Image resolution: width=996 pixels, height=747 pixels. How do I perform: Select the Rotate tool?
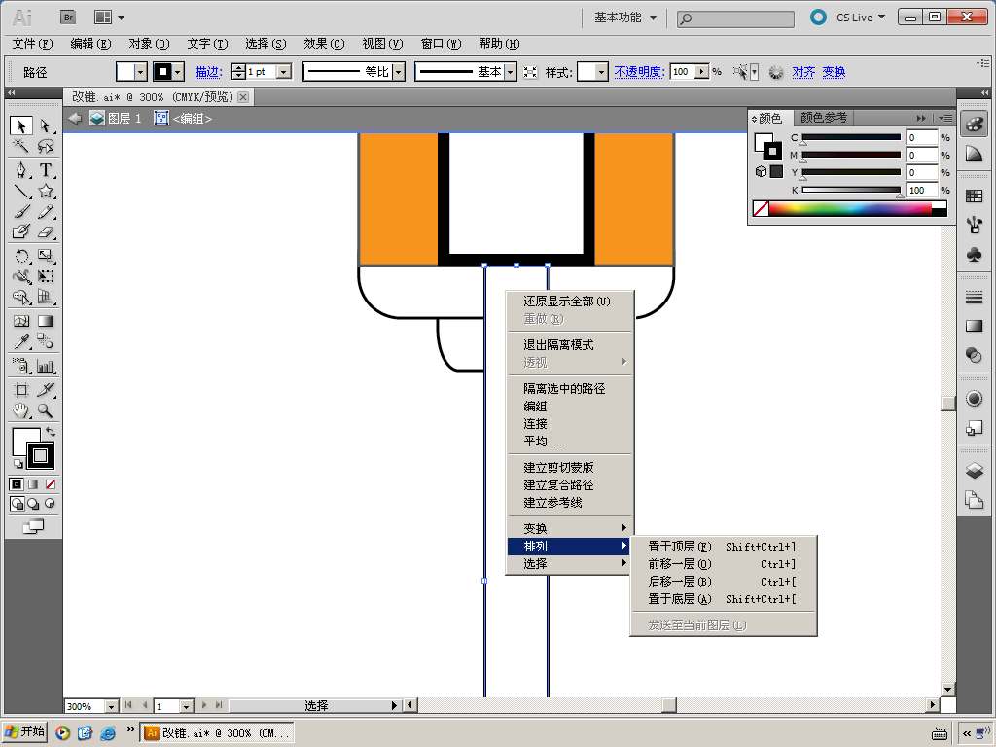point(20,256)
